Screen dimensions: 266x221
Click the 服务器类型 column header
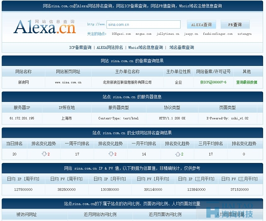click(118, 107)
